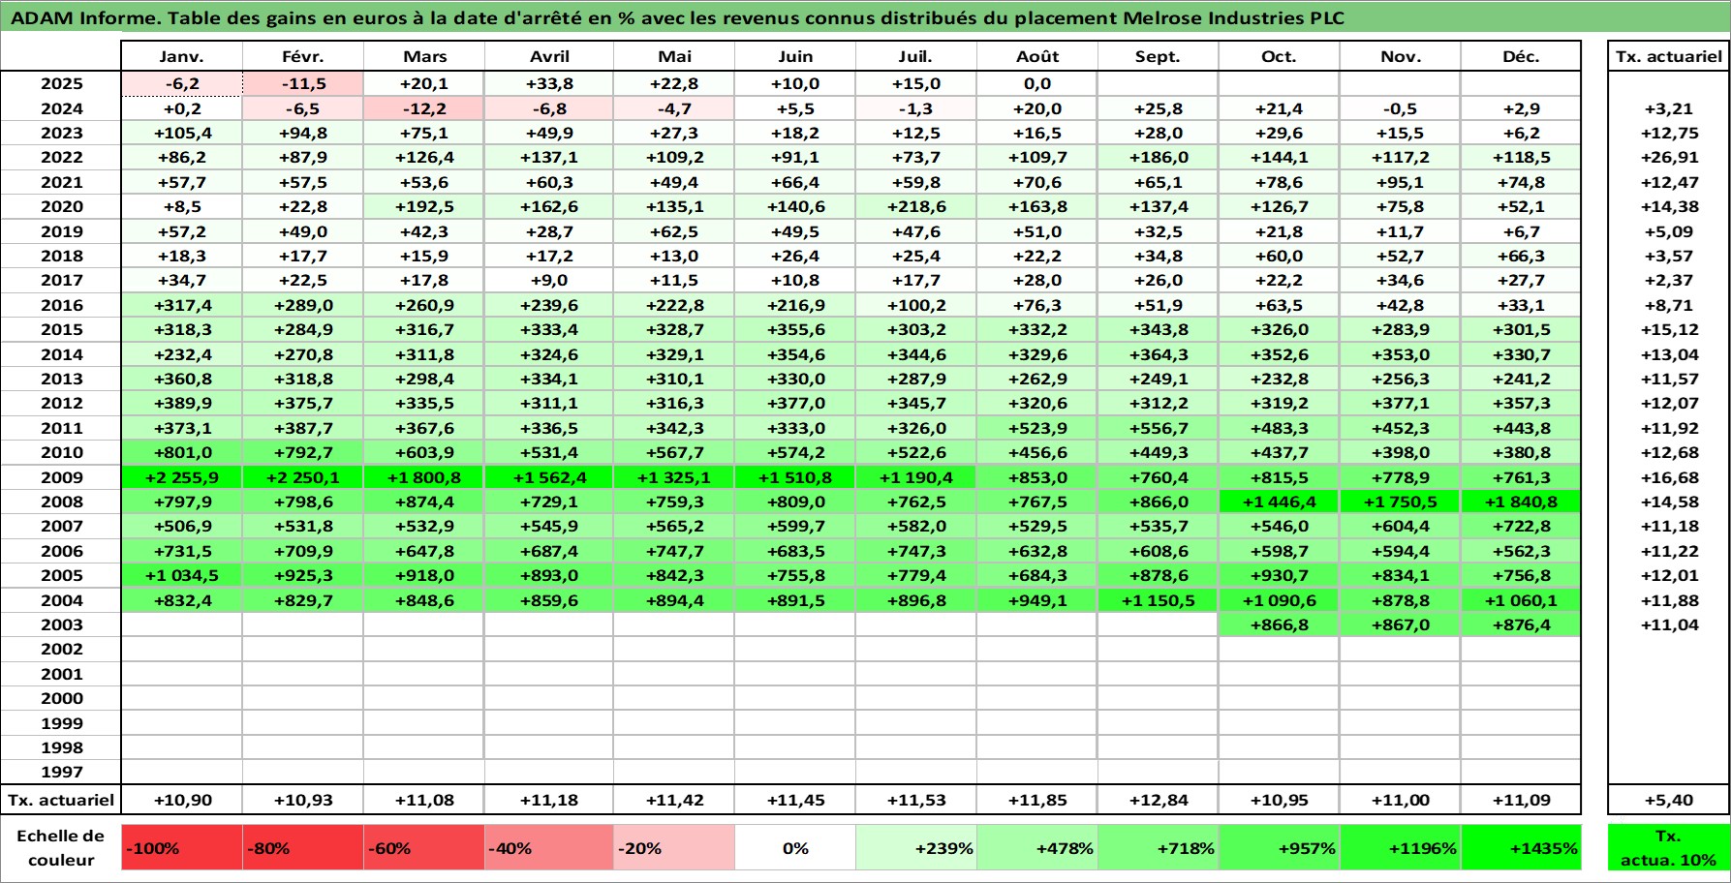Select the Févr. column header
Viewport: 1731px width, 883px height.
(303, 56)
